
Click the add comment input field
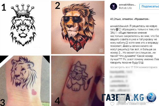tap(132, 104)
